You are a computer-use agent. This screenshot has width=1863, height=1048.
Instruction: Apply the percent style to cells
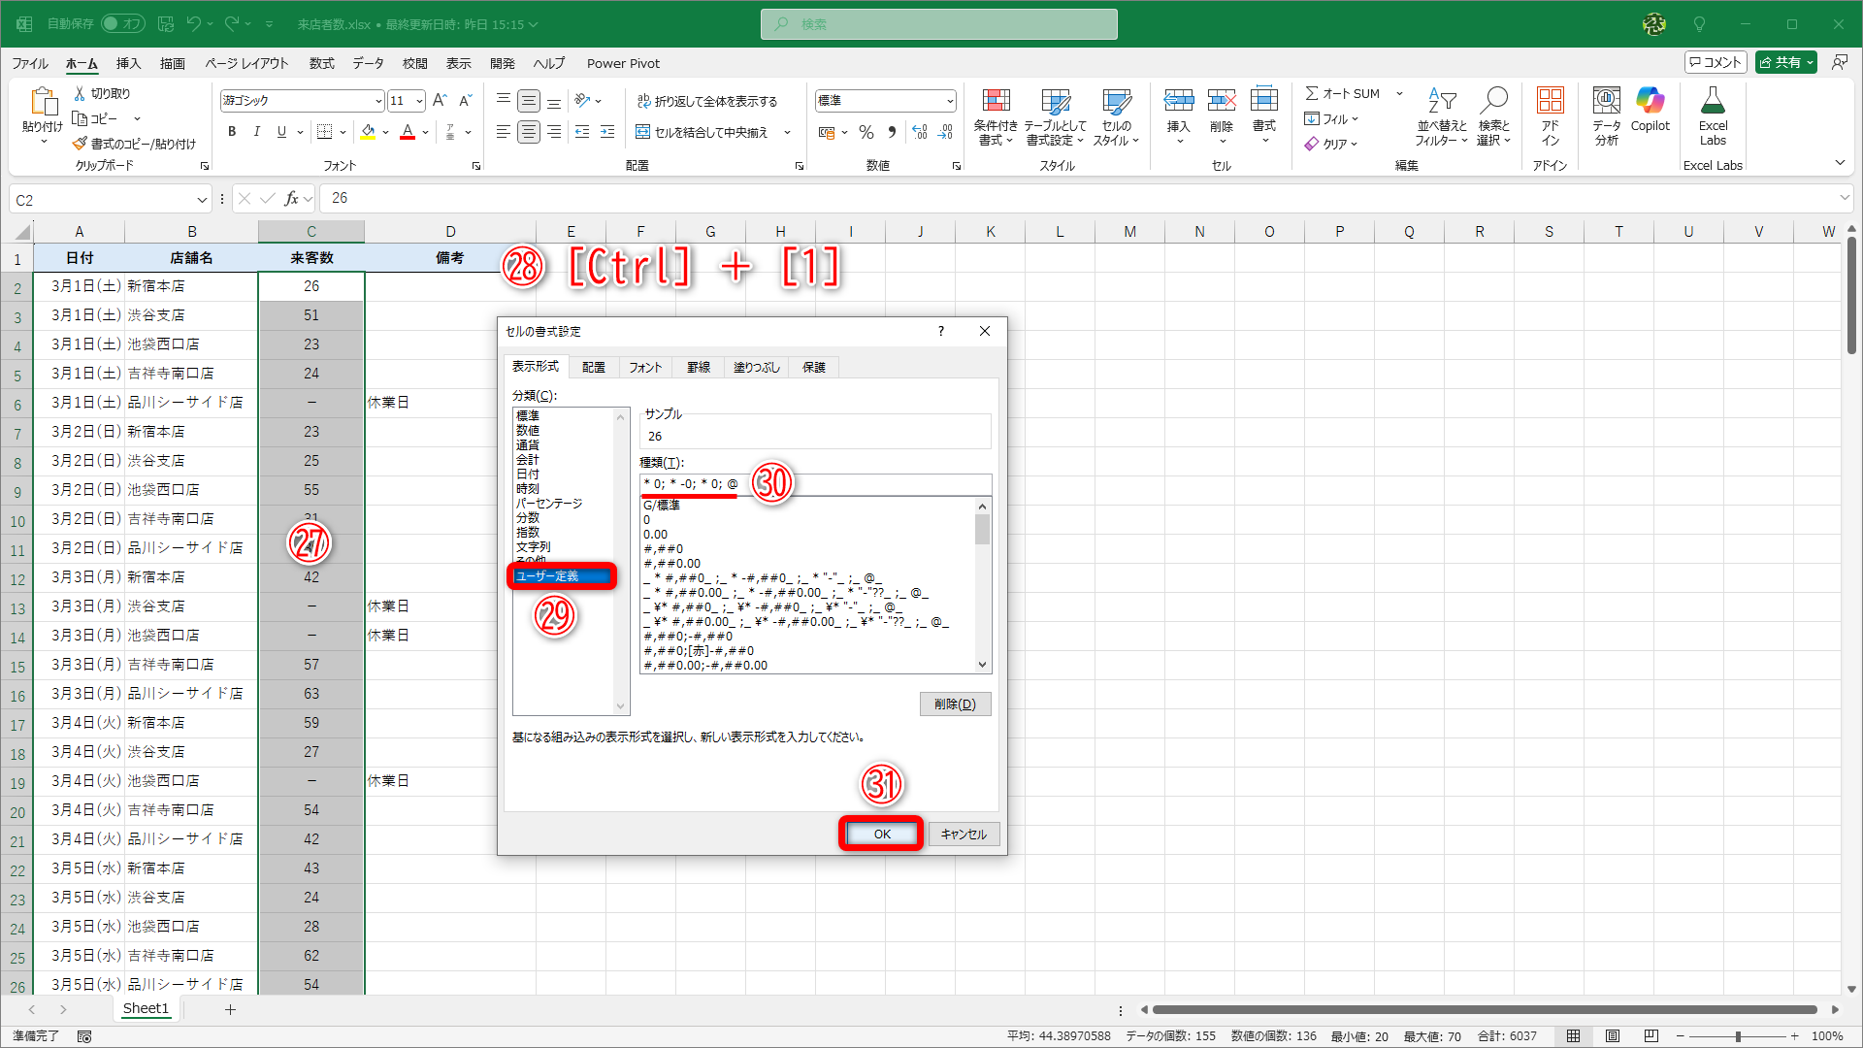pos(866,132)
